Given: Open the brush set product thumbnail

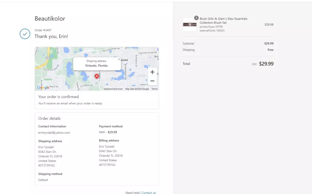Looking at the screenshot, I should tap(190, 25).
